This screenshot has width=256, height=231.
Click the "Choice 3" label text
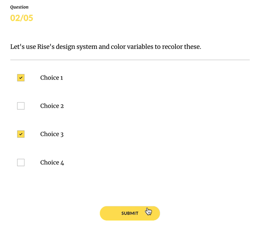coord(52,134)
